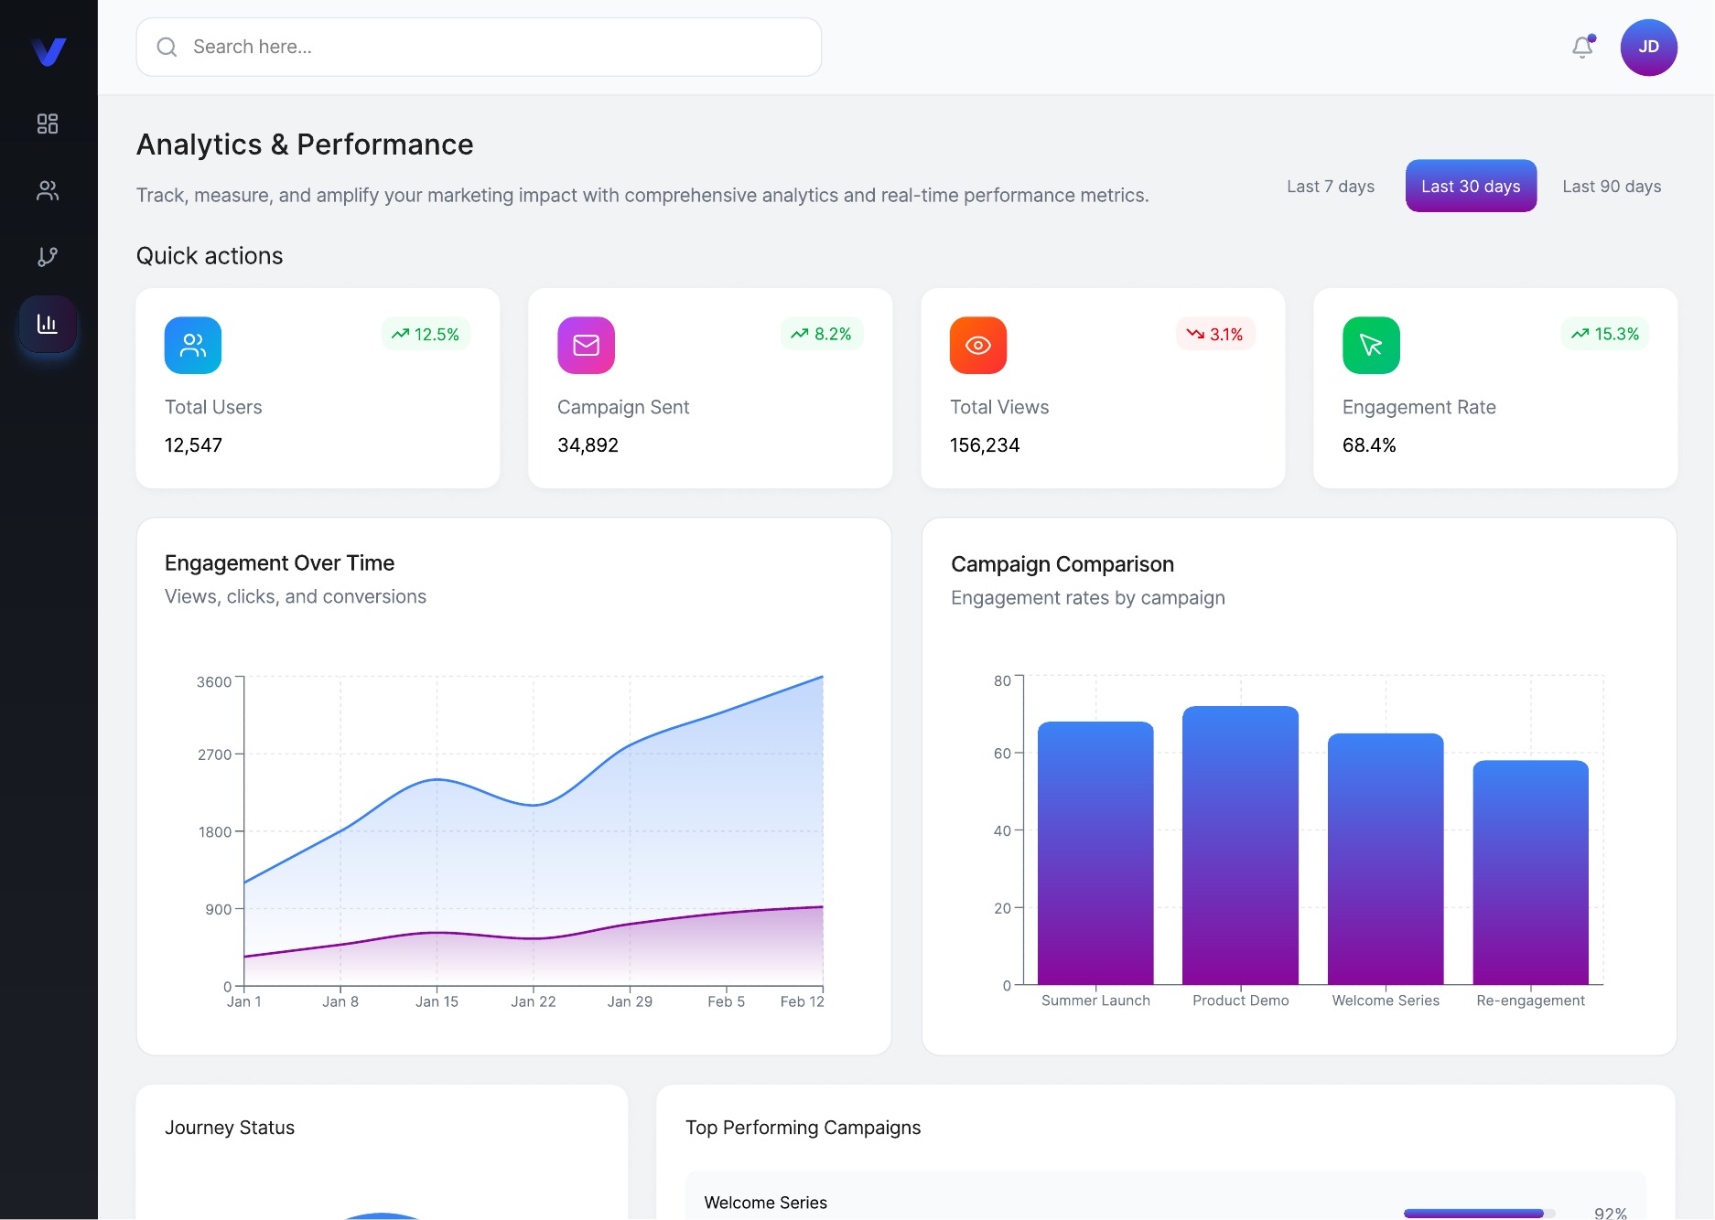Focus the Search here field
Viewport: 1715px width, 1220px height.
(x=479, y=47)
